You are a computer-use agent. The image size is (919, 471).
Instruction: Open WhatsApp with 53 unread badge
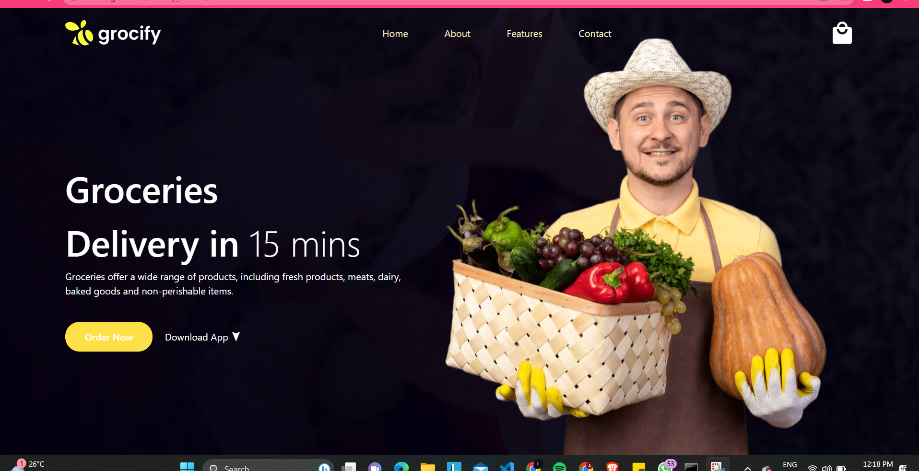coord(665,467)
